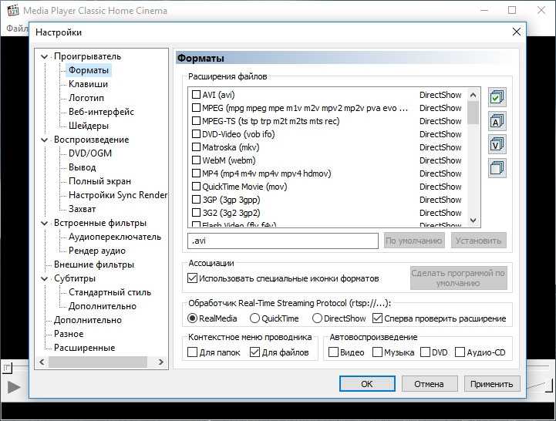The height and width of the screenshot is (421, 556).
Task: Click the .avi extensions input field
Action: [x=283, y=241]
